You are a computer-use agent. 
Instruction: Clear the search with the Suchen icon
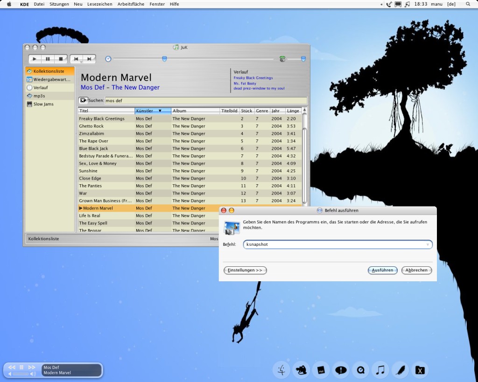(83, 100)
